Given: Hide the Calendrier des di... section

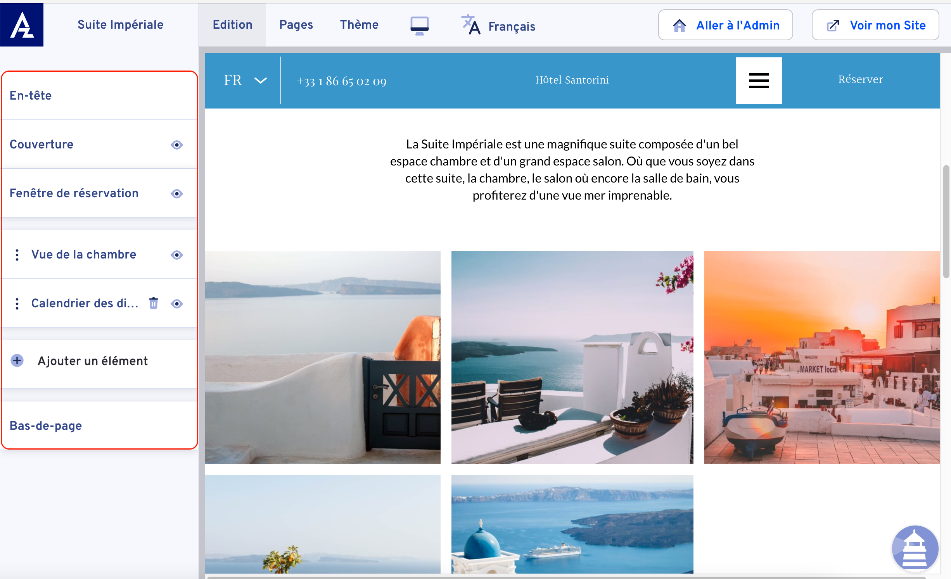Looking at the screenshot, I should coord(177,303).
